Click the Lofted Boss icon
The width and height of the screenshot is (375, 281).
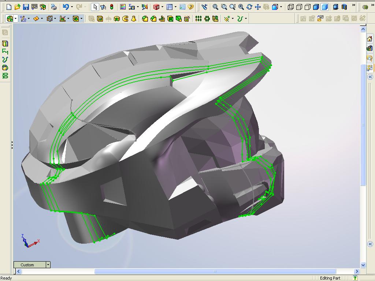(134, 18)
